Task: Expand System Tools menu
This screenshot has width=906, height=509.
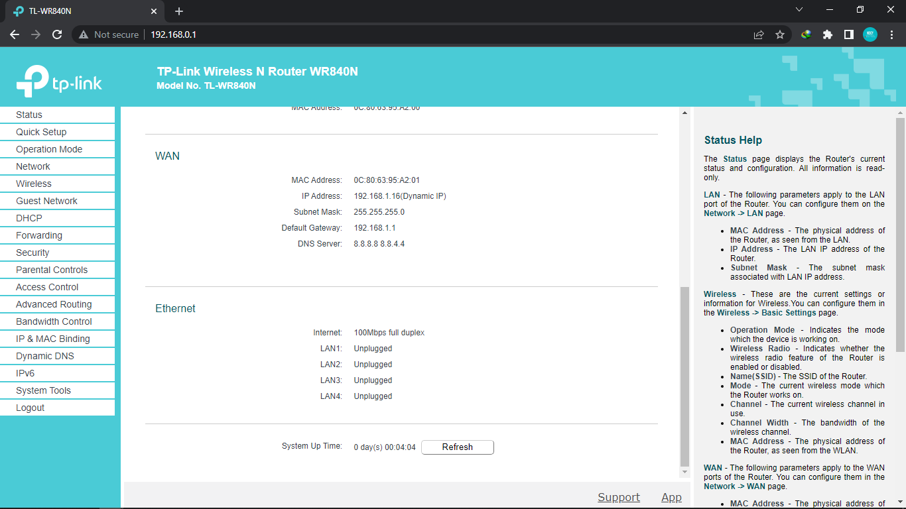Action: tap(57, 390)
